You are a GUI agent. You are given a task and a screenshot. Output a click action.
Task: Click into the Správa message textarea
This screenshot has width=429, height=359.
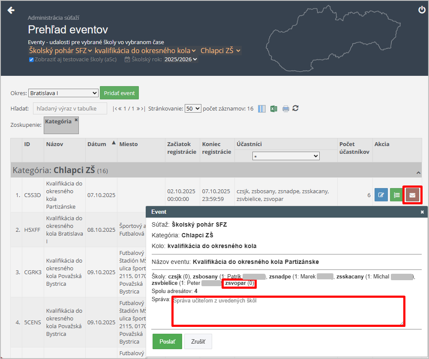tap(288, 311)
